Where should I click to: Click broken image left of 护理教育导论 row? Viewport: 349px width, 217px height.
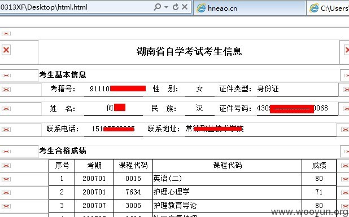tap(6, 206)
